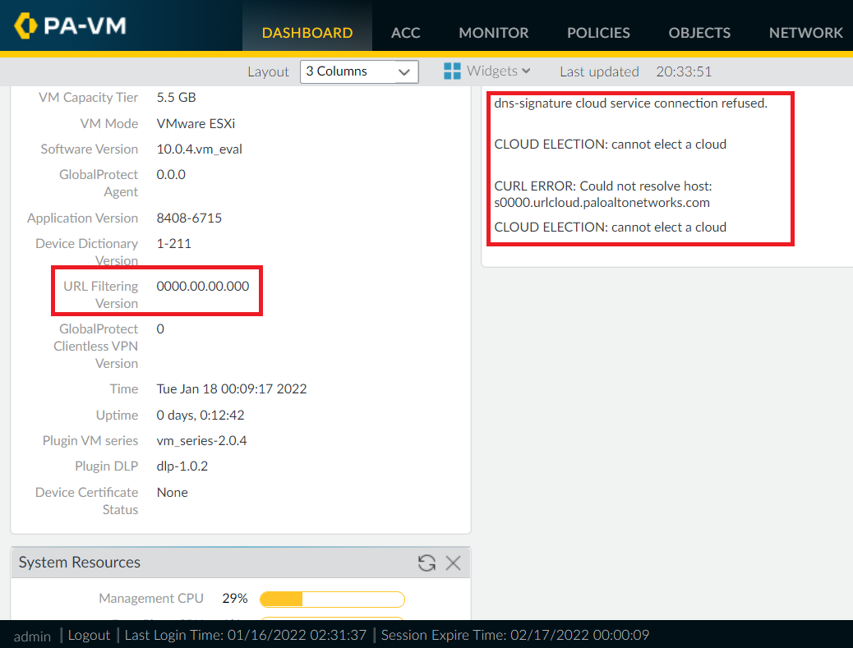Select the Last Login Time in status bar

coord(246,635)
